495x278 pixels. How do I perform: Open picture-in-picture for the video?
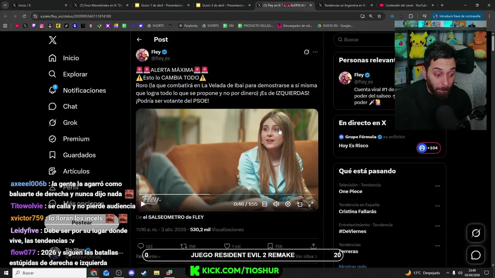click(299, 204)
